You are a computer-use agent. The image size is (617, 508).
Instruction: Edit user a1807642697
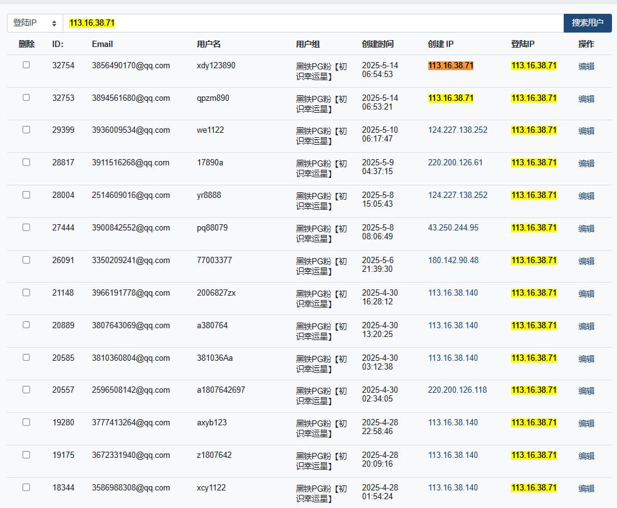[x=586, y=391]
